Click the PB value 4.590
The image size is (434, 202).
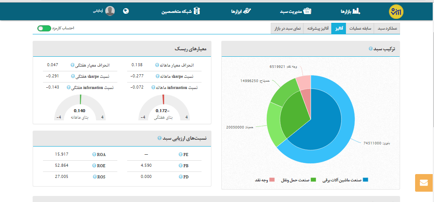coord(147,165)
